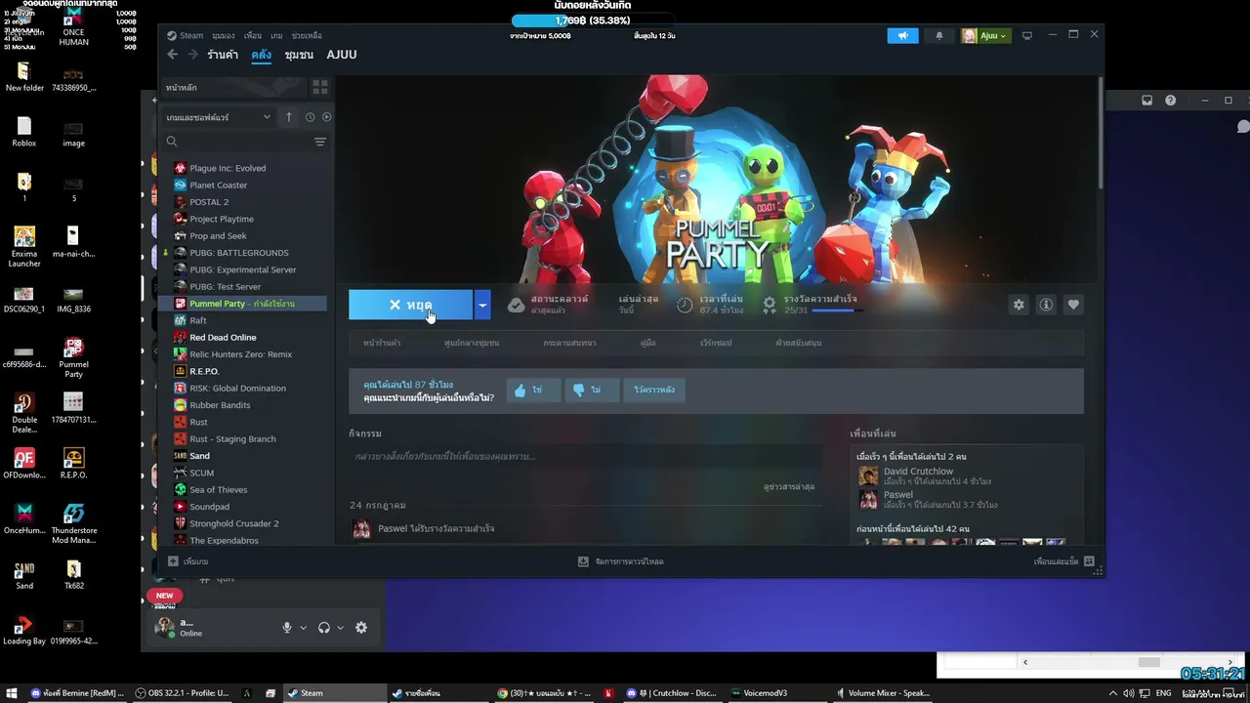Add Pummel Party to favorites heart
This screenshot has width=1250, height=703.
[x=1073, y=305]
